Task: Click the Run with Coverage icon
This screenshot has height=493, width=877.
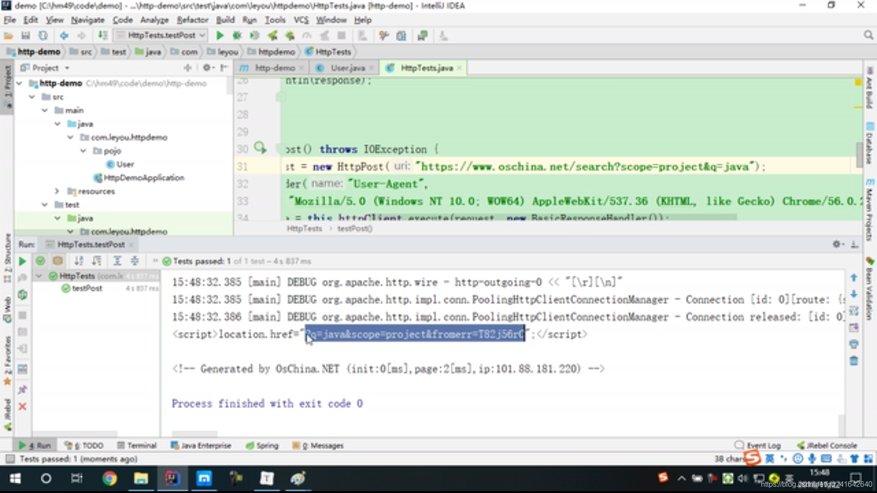Action: [254, 36]
